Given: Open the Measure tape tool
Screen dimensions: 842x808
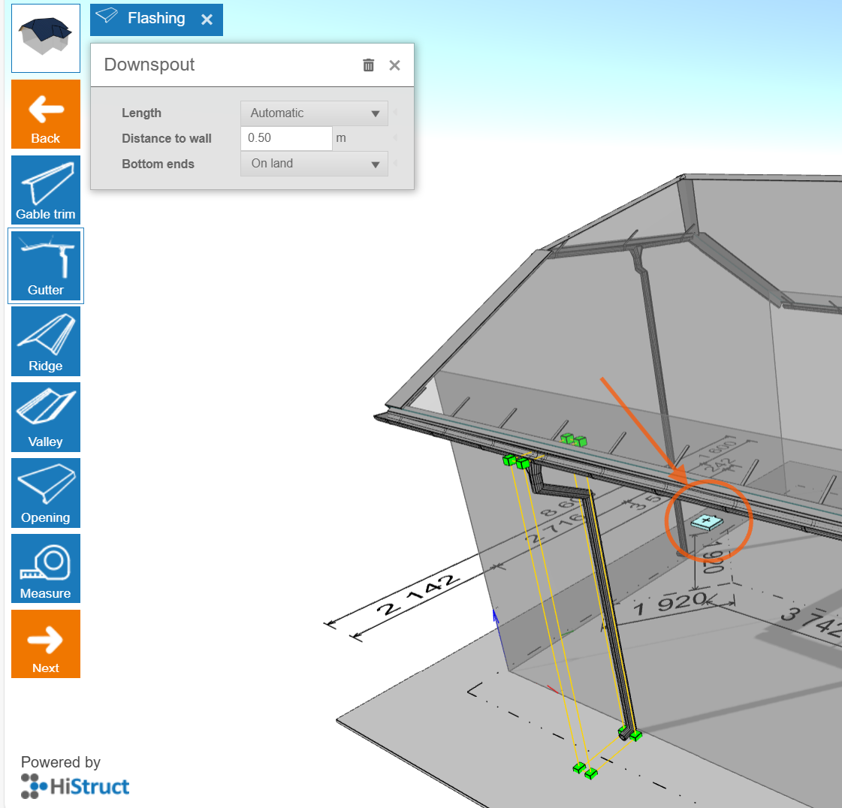Looking at the screenshot, I should click(x=46, y=569).
